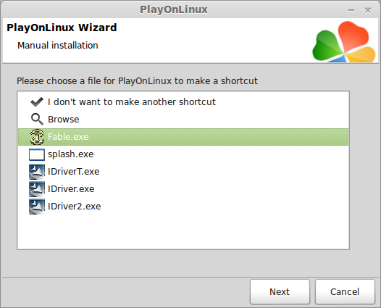381x308 pixels.
Task: Click the Fable.exe game icon
Action: [37, 137]
